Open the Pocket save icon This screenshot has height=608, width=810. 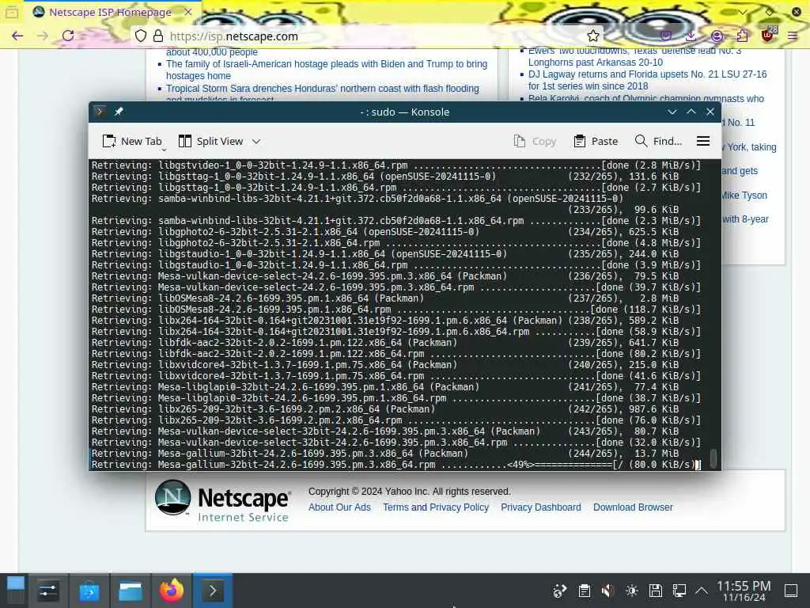pos(666,36)
